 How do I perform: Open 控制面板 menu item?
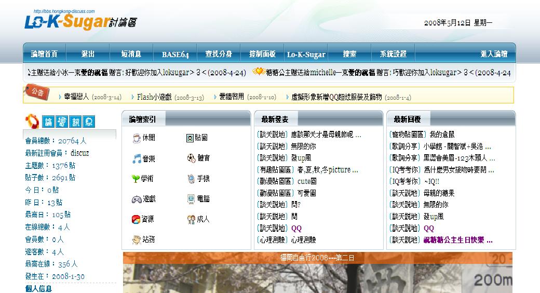pyautogui.click(x=262, y=54)
